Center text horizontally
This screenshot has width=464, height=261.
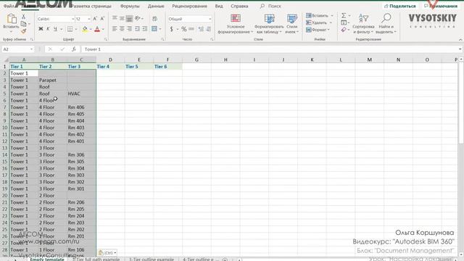[122, 29]
